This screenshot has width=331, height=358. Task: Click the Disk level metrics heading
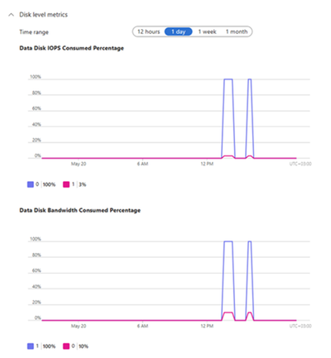(43, 15)
